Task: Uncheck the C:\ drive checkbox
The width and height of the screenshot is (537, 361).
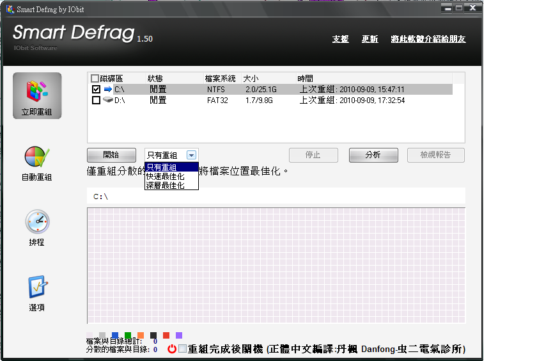Action: pos(97,90)
